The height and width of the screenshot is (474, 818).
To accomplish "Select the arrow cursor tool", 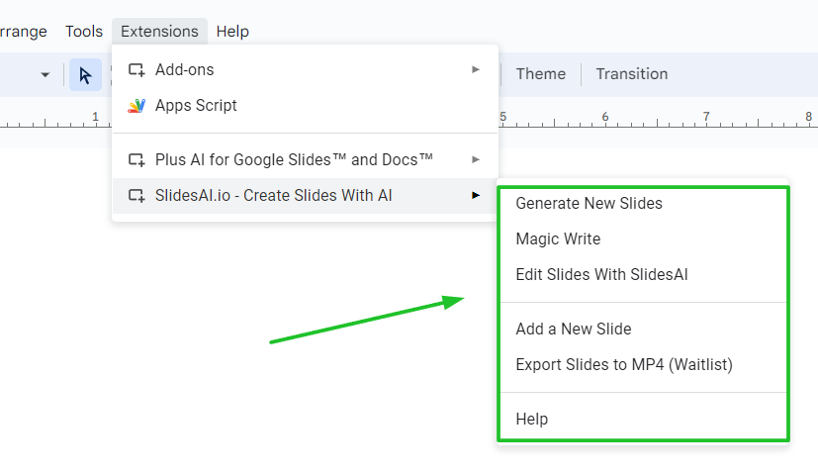I will (x=85, y=75).
